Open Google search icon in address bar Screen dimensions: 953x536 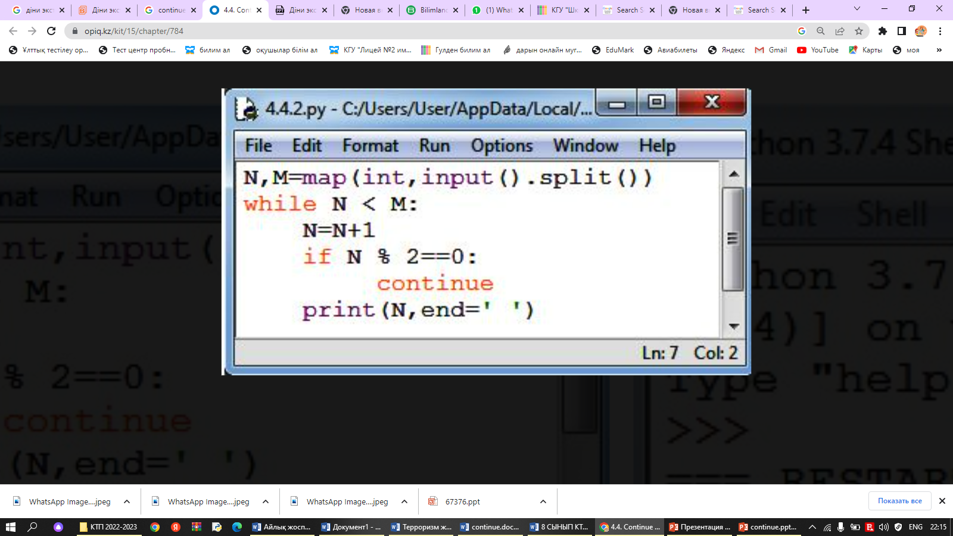pos(802,31)
